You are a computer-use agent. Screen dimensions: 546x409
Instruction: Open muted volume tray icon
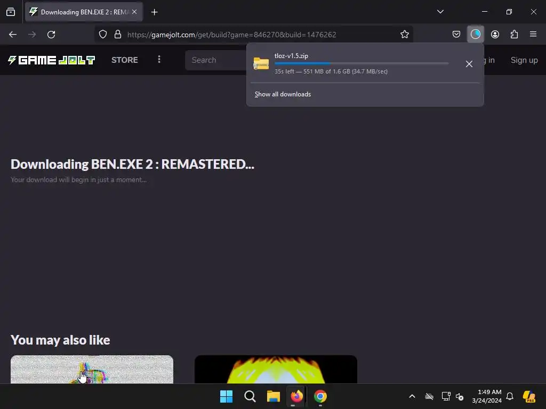(460, 396)
